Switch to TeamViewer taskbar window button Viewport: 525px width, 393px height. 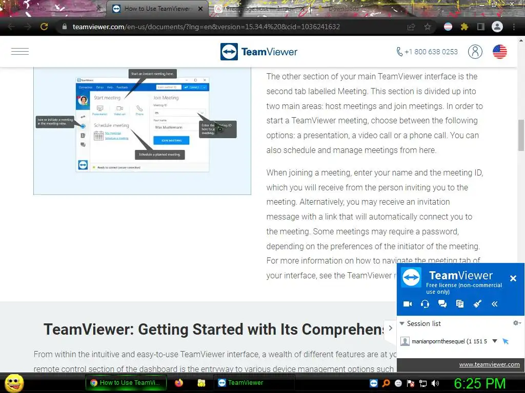pyautogui.click(x=254, y=383)
